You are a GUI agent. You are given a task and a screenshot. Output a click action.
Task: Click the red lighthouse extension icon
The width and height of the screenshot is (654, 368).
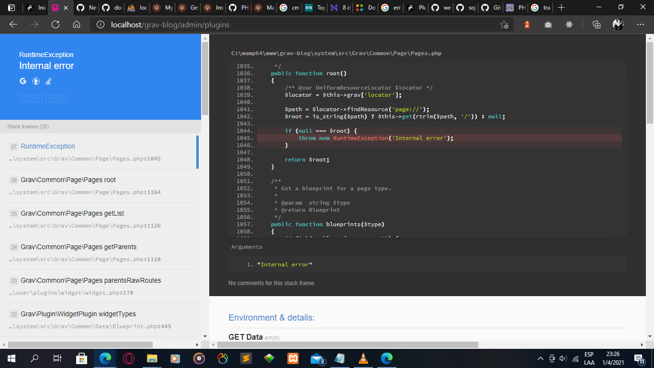[527, 24]
